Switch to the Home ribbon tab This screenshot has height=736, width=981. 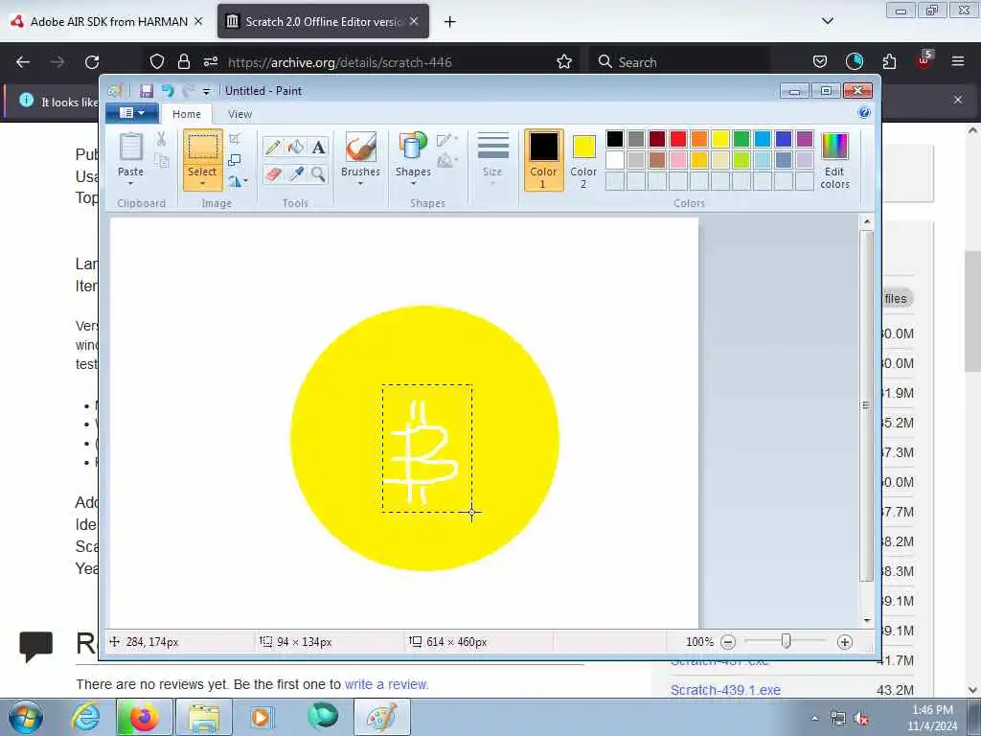187,114
